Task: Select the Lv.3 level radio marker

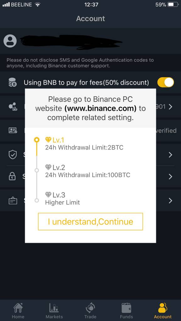Action: (x=37, y=200)
